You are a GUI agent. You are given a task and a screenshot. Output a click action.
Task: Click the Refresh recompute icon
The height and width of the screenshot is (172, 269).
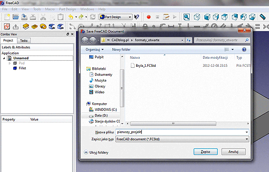point(93,17)
